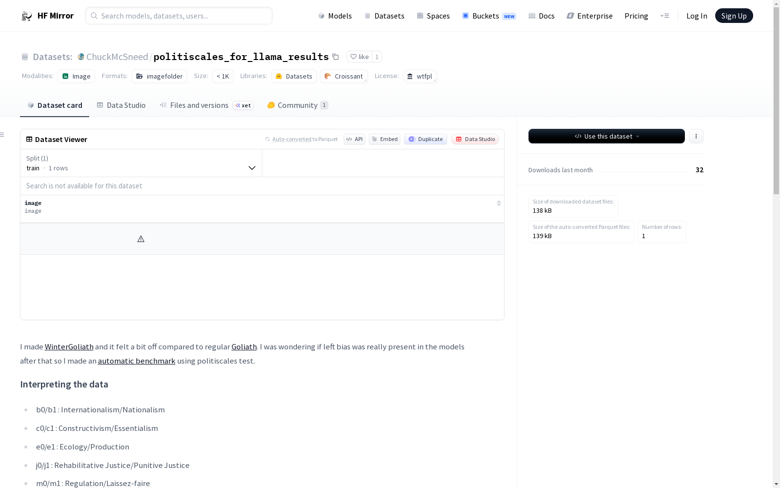Sort the image column using sort arrows

tap(499, 203)
